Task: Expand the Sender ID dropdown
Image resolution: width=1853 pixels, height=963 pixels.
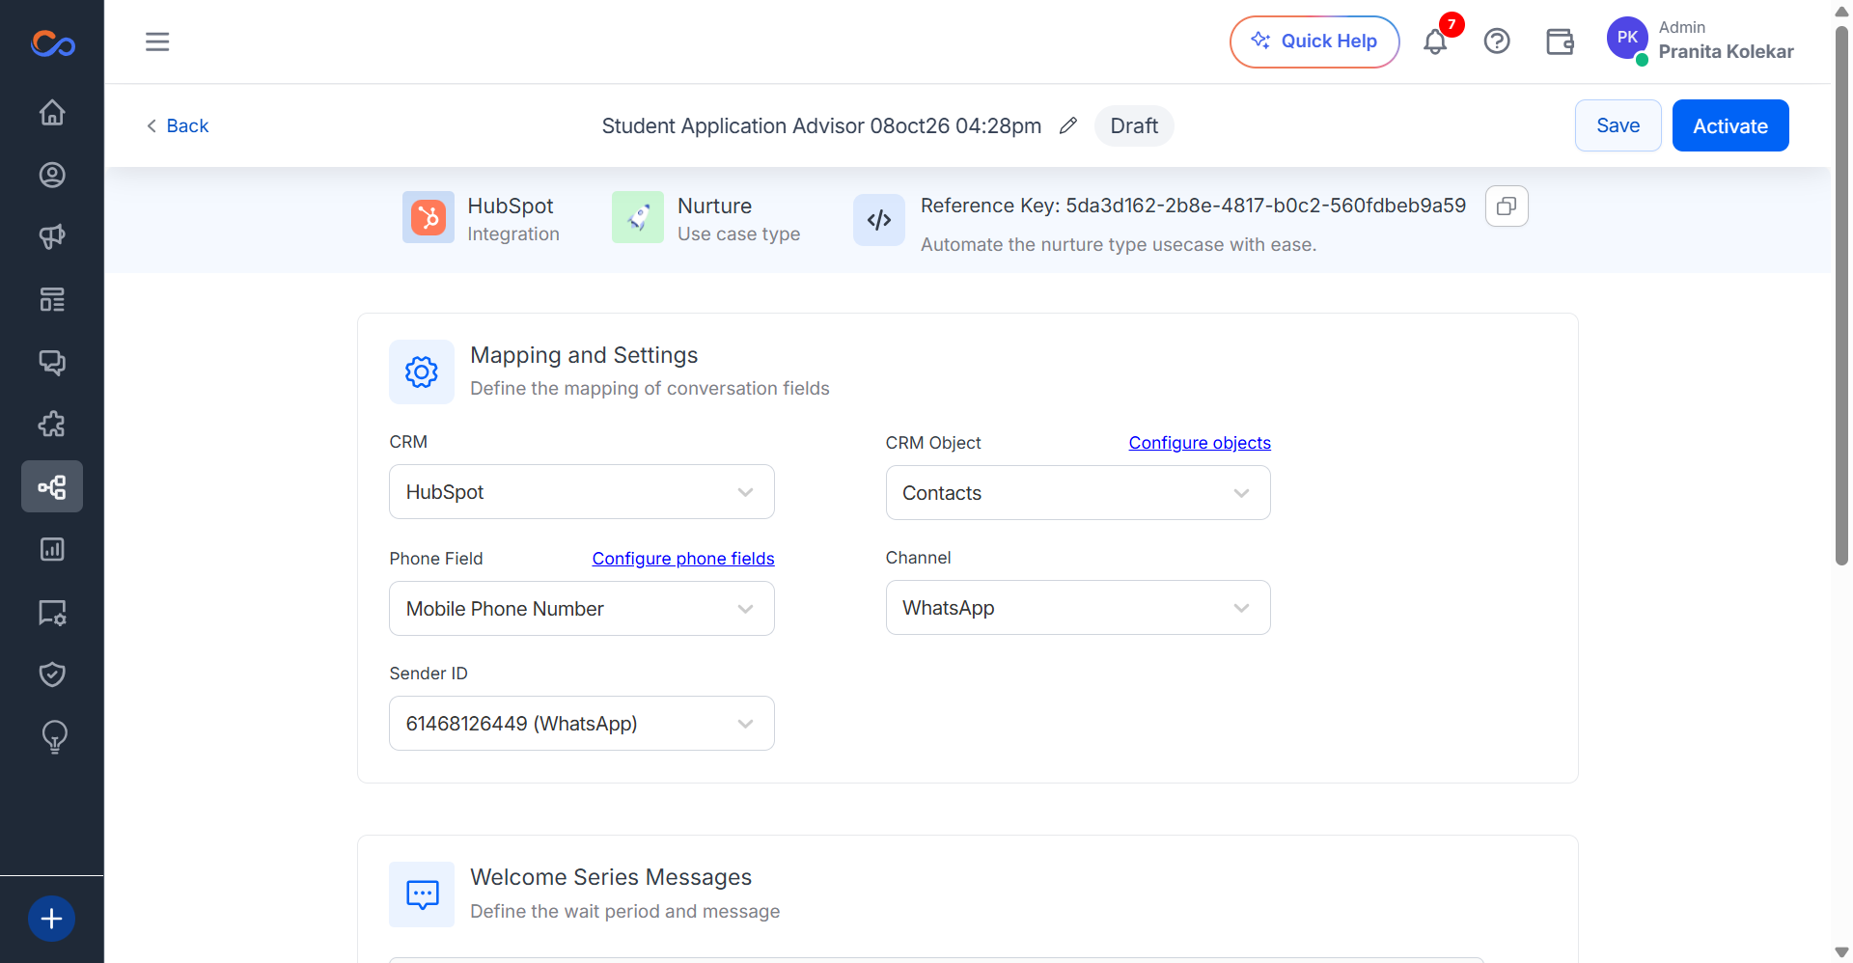Action: pos(582,724)
